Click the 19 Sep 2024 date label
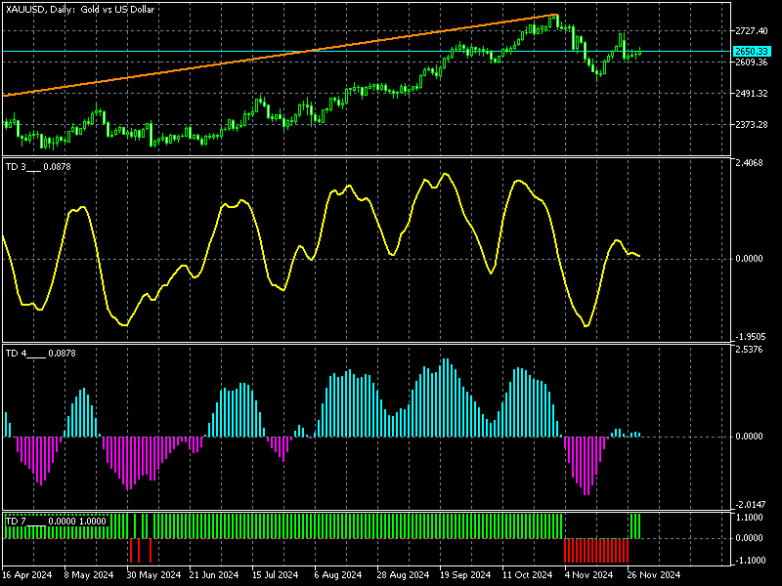The image size is (782, 586). point(465,575)
